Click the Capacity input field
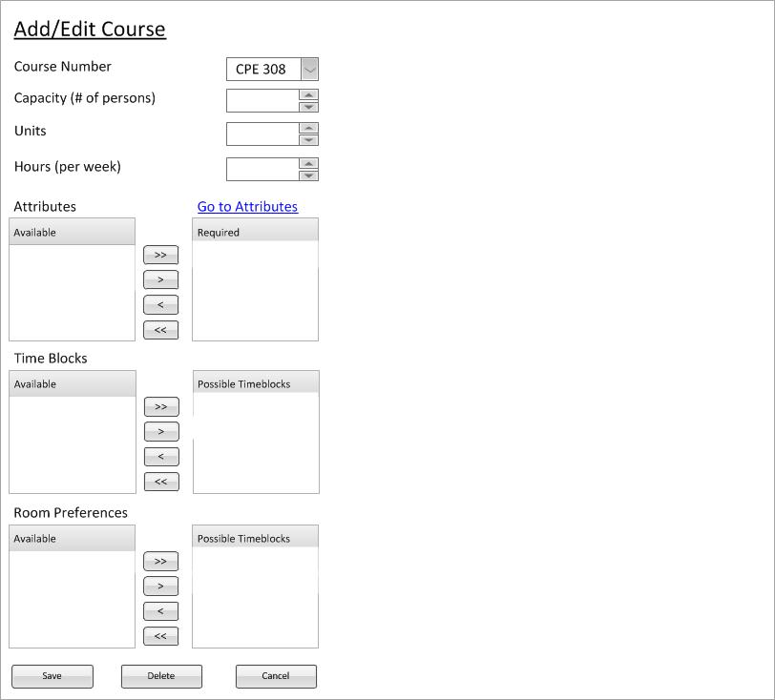This screenshot has width=775, height=700. click(x=262, y=100)
